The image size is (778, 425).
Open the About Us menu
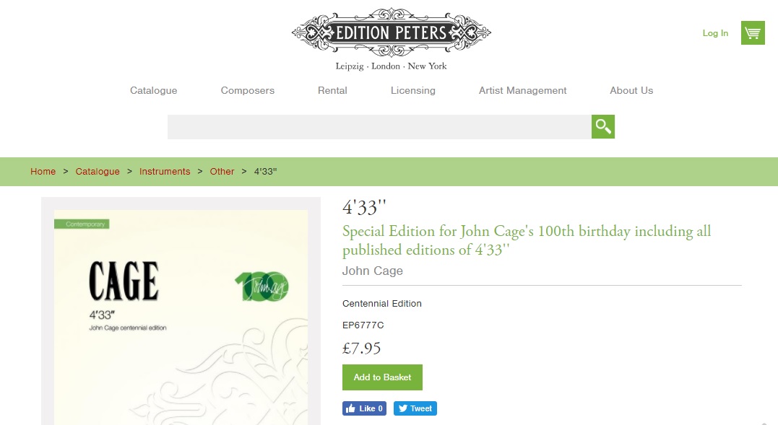[x=631, y=91]
